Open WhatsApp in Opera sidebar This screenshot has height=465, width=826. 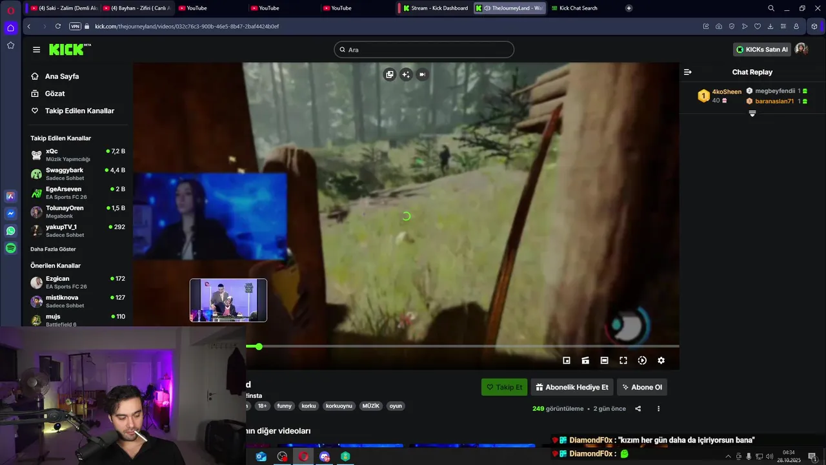coord(11,231)
